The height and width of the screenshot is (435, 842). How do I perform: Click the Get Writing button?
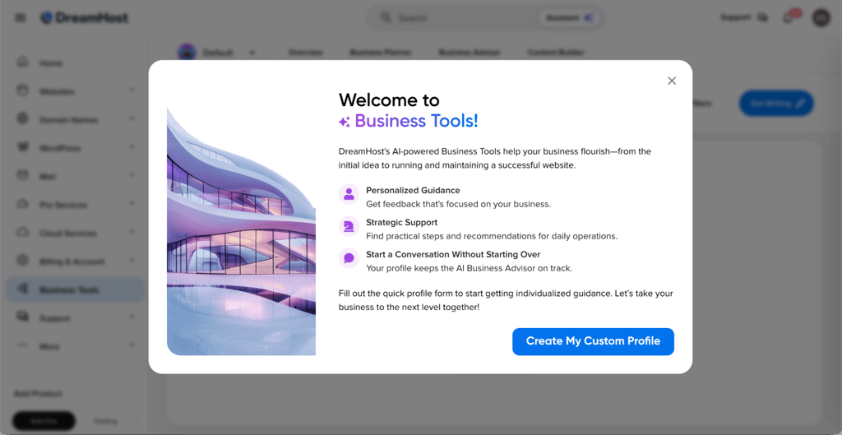tap(776, 103)
